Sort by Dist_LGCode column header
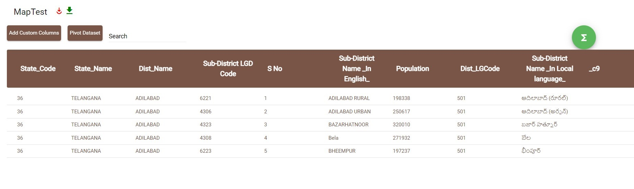Viewport: 634px width, 189px height. 480,68
